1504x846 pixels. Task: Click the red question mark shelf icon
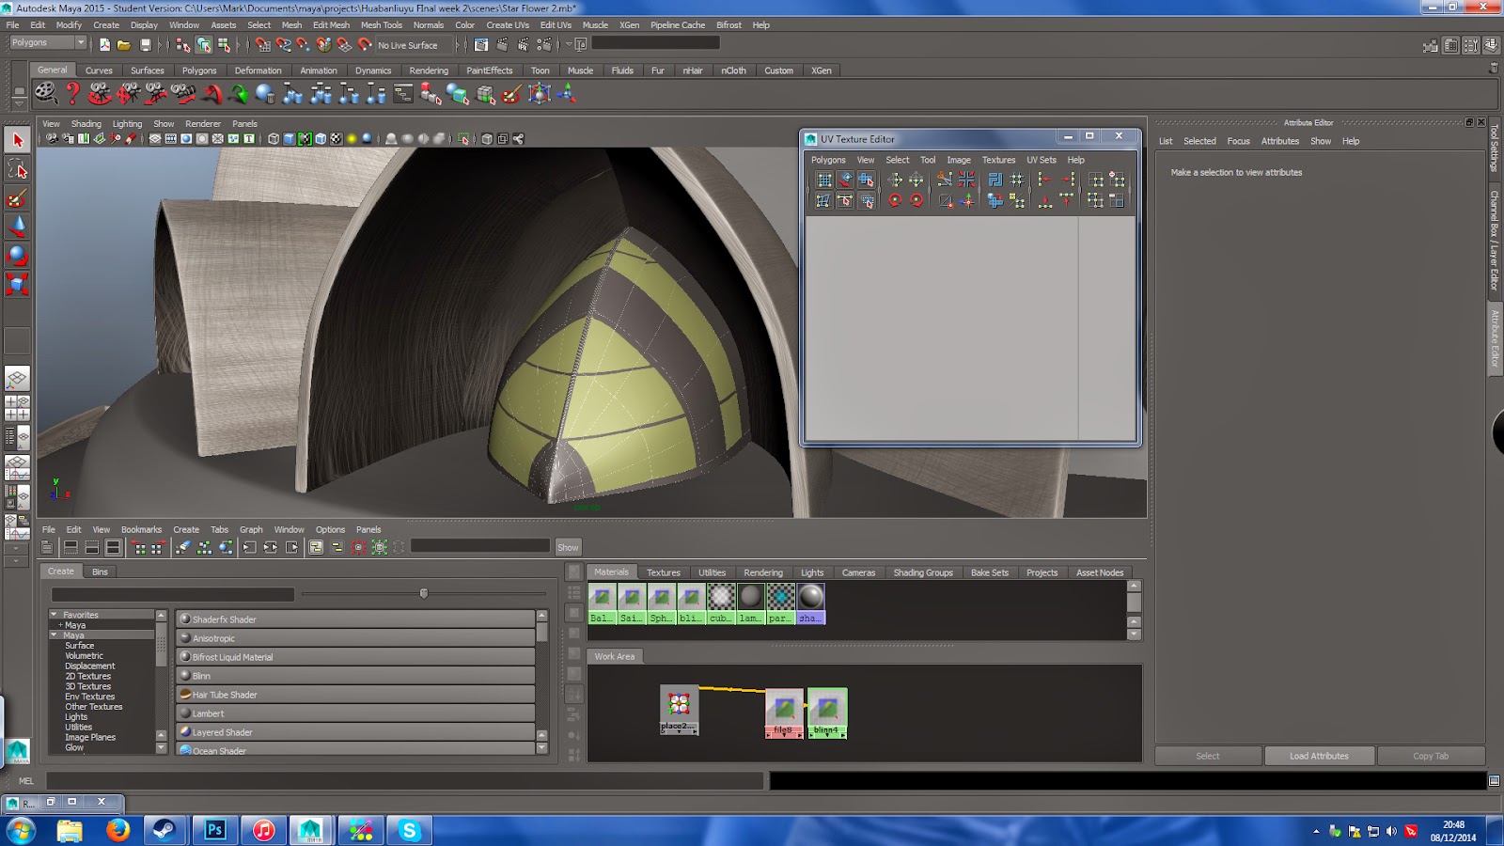(72, 93)
